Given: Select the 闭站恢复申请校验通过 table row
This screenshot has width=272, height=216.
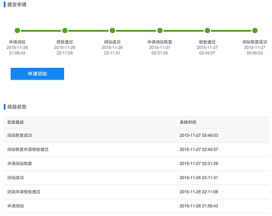Looking at the screenshot, I should (136, 150).
